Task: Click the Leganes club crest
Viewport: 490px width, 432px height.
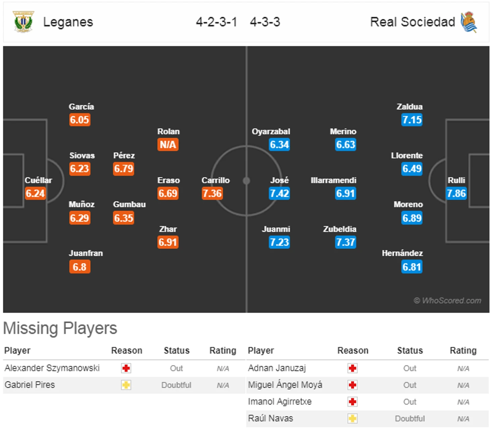Action: tap(23, 22)
